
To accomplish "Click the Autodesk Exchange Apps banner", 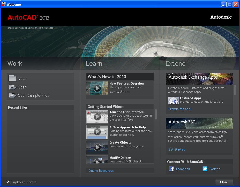I will (199, 79).
